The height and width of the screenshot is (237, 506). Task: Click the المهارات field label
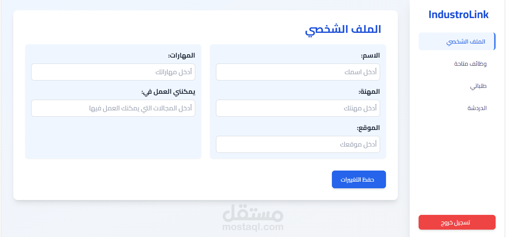(181, 56)
